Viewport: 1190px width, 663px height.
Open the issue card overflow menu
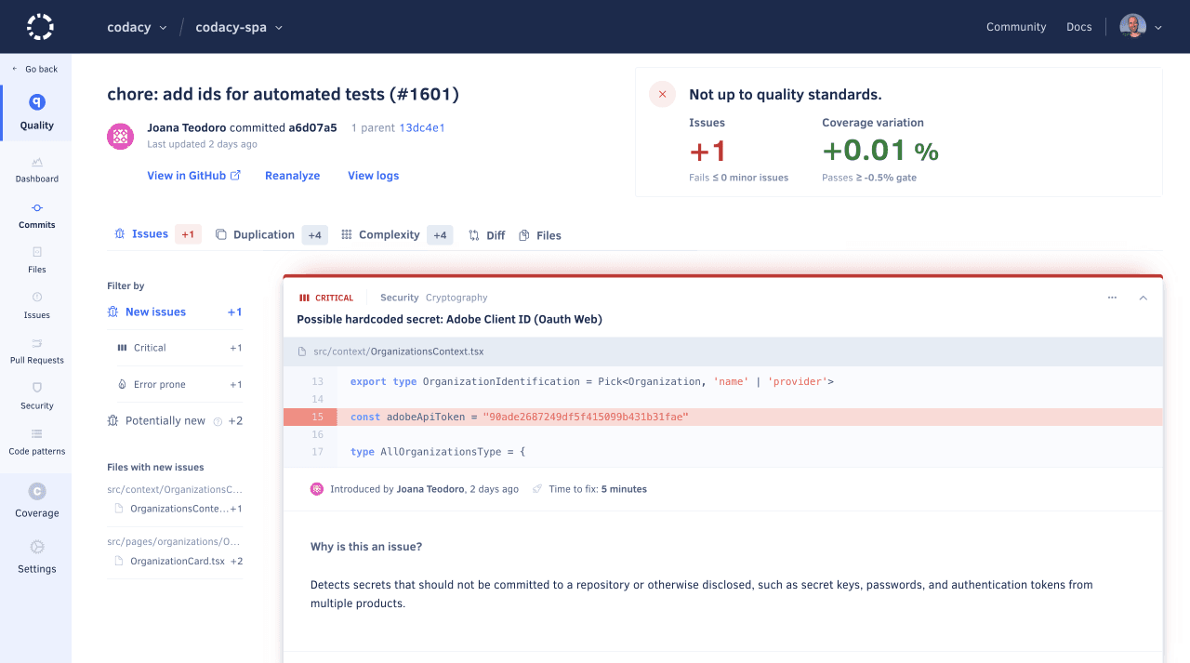pyautogui.click(x=1112, y=297)
